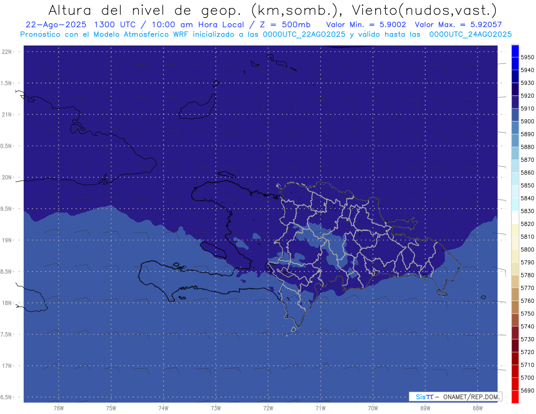Click the '5820' legend value
This screenshot has width=536, height=414.
click(x=527, y=224)
